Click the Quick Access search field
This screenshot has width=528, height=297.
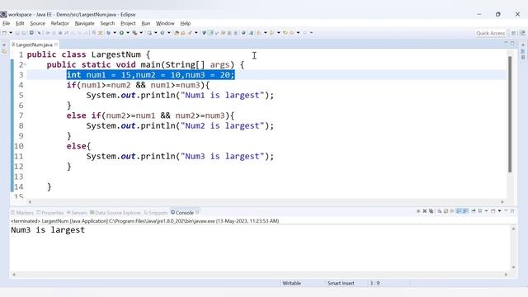[490, 33]
